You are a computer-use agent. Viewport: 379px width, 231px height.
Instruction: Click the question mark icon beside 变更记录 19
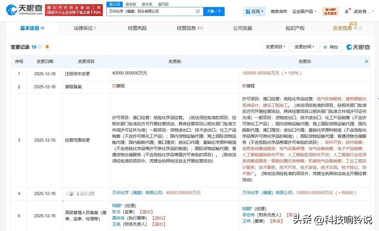tap(40, 47)
